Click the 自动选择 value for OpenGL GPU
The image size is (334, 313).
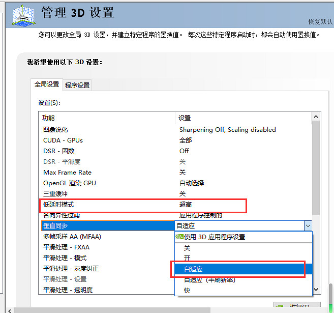click(x=192, y=183)
